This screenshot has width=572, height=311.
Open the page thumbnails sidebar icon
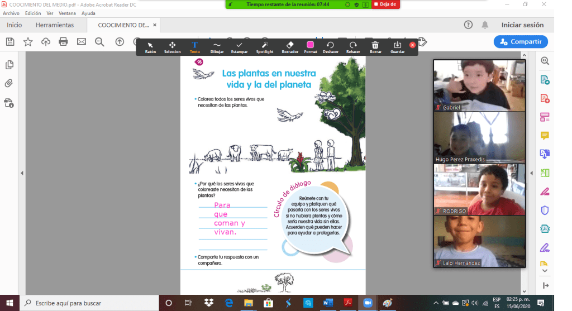click(9, 65)
